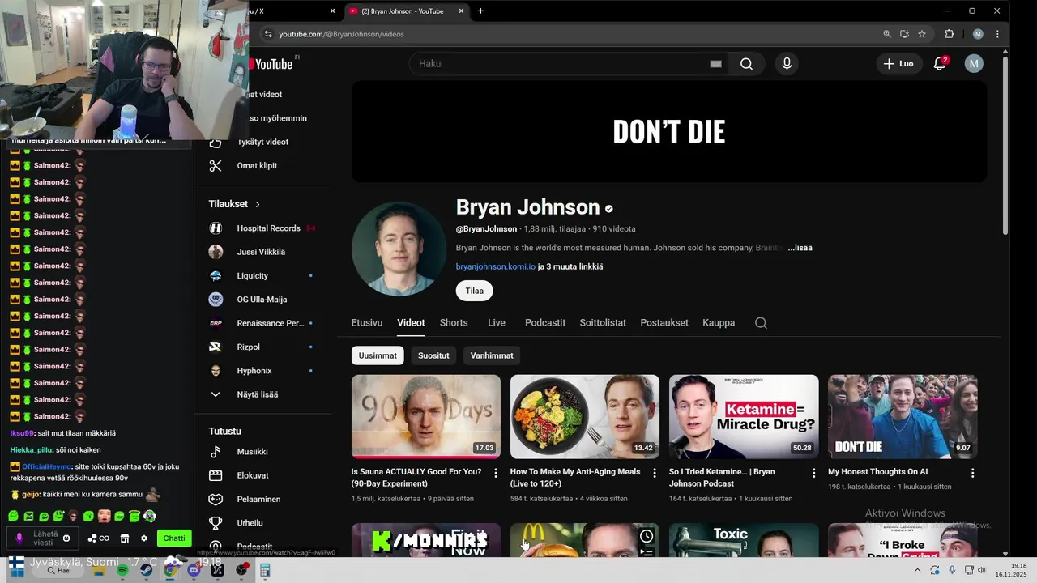
Task: Open options for Anti-Aging Meals video
Action: click(655, 473)
